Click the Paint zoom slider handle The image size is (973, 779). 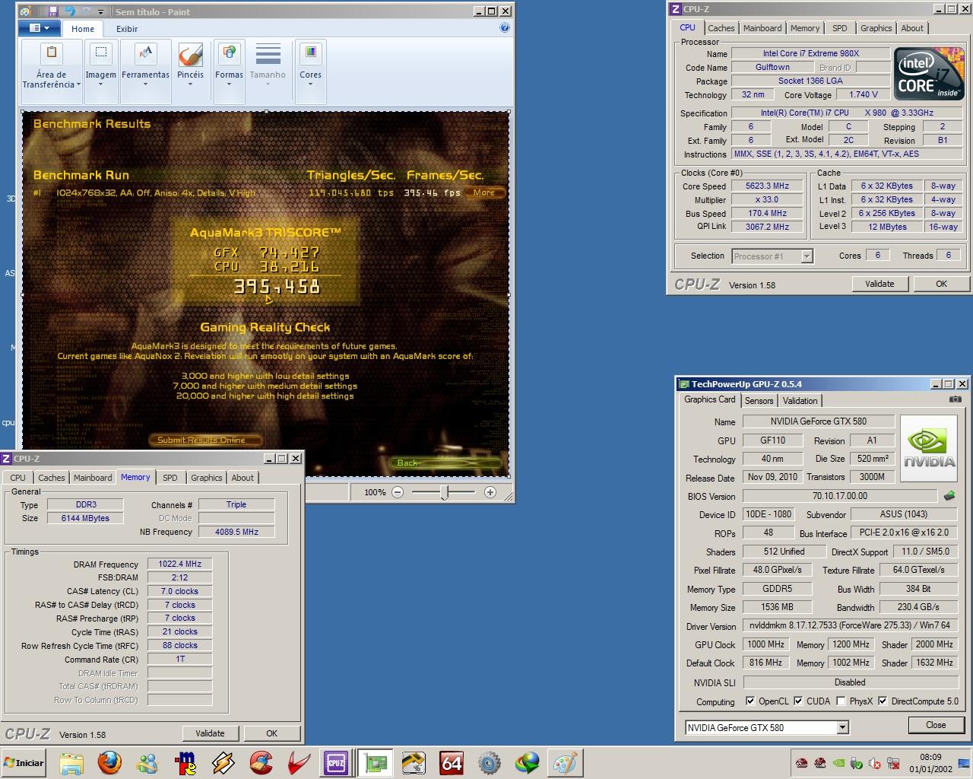point(445,492)
